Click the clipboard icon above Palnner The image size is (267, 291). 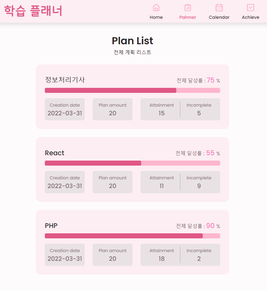coord(187,7)
